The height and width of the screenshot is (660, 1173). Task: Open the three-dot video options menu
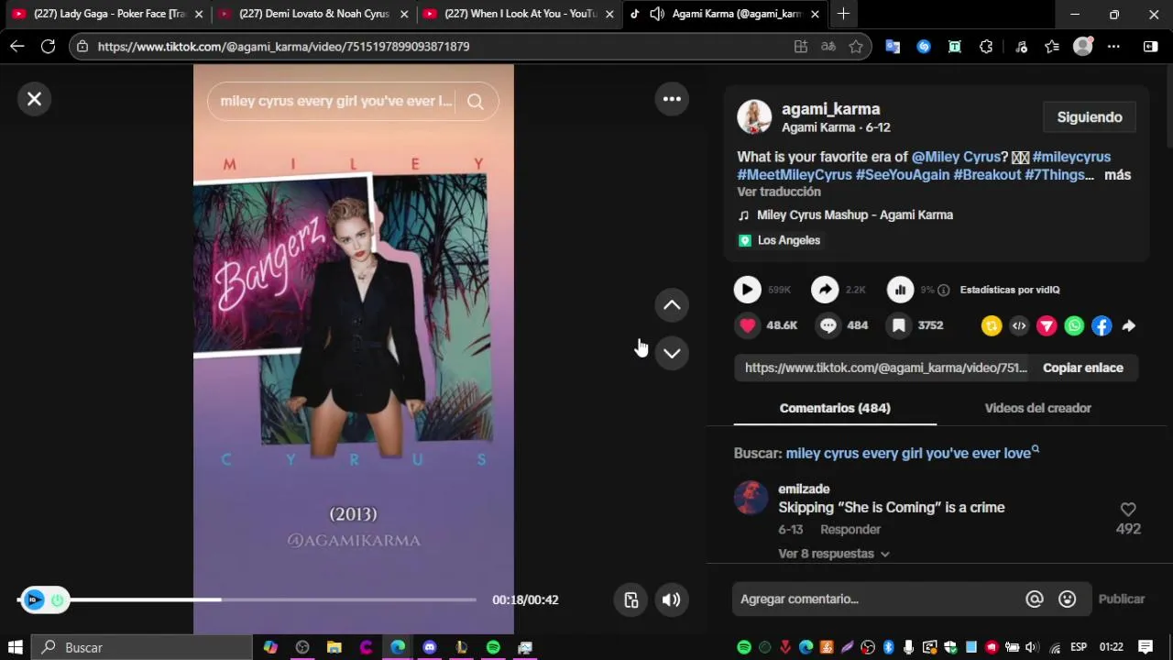(672, 99)
